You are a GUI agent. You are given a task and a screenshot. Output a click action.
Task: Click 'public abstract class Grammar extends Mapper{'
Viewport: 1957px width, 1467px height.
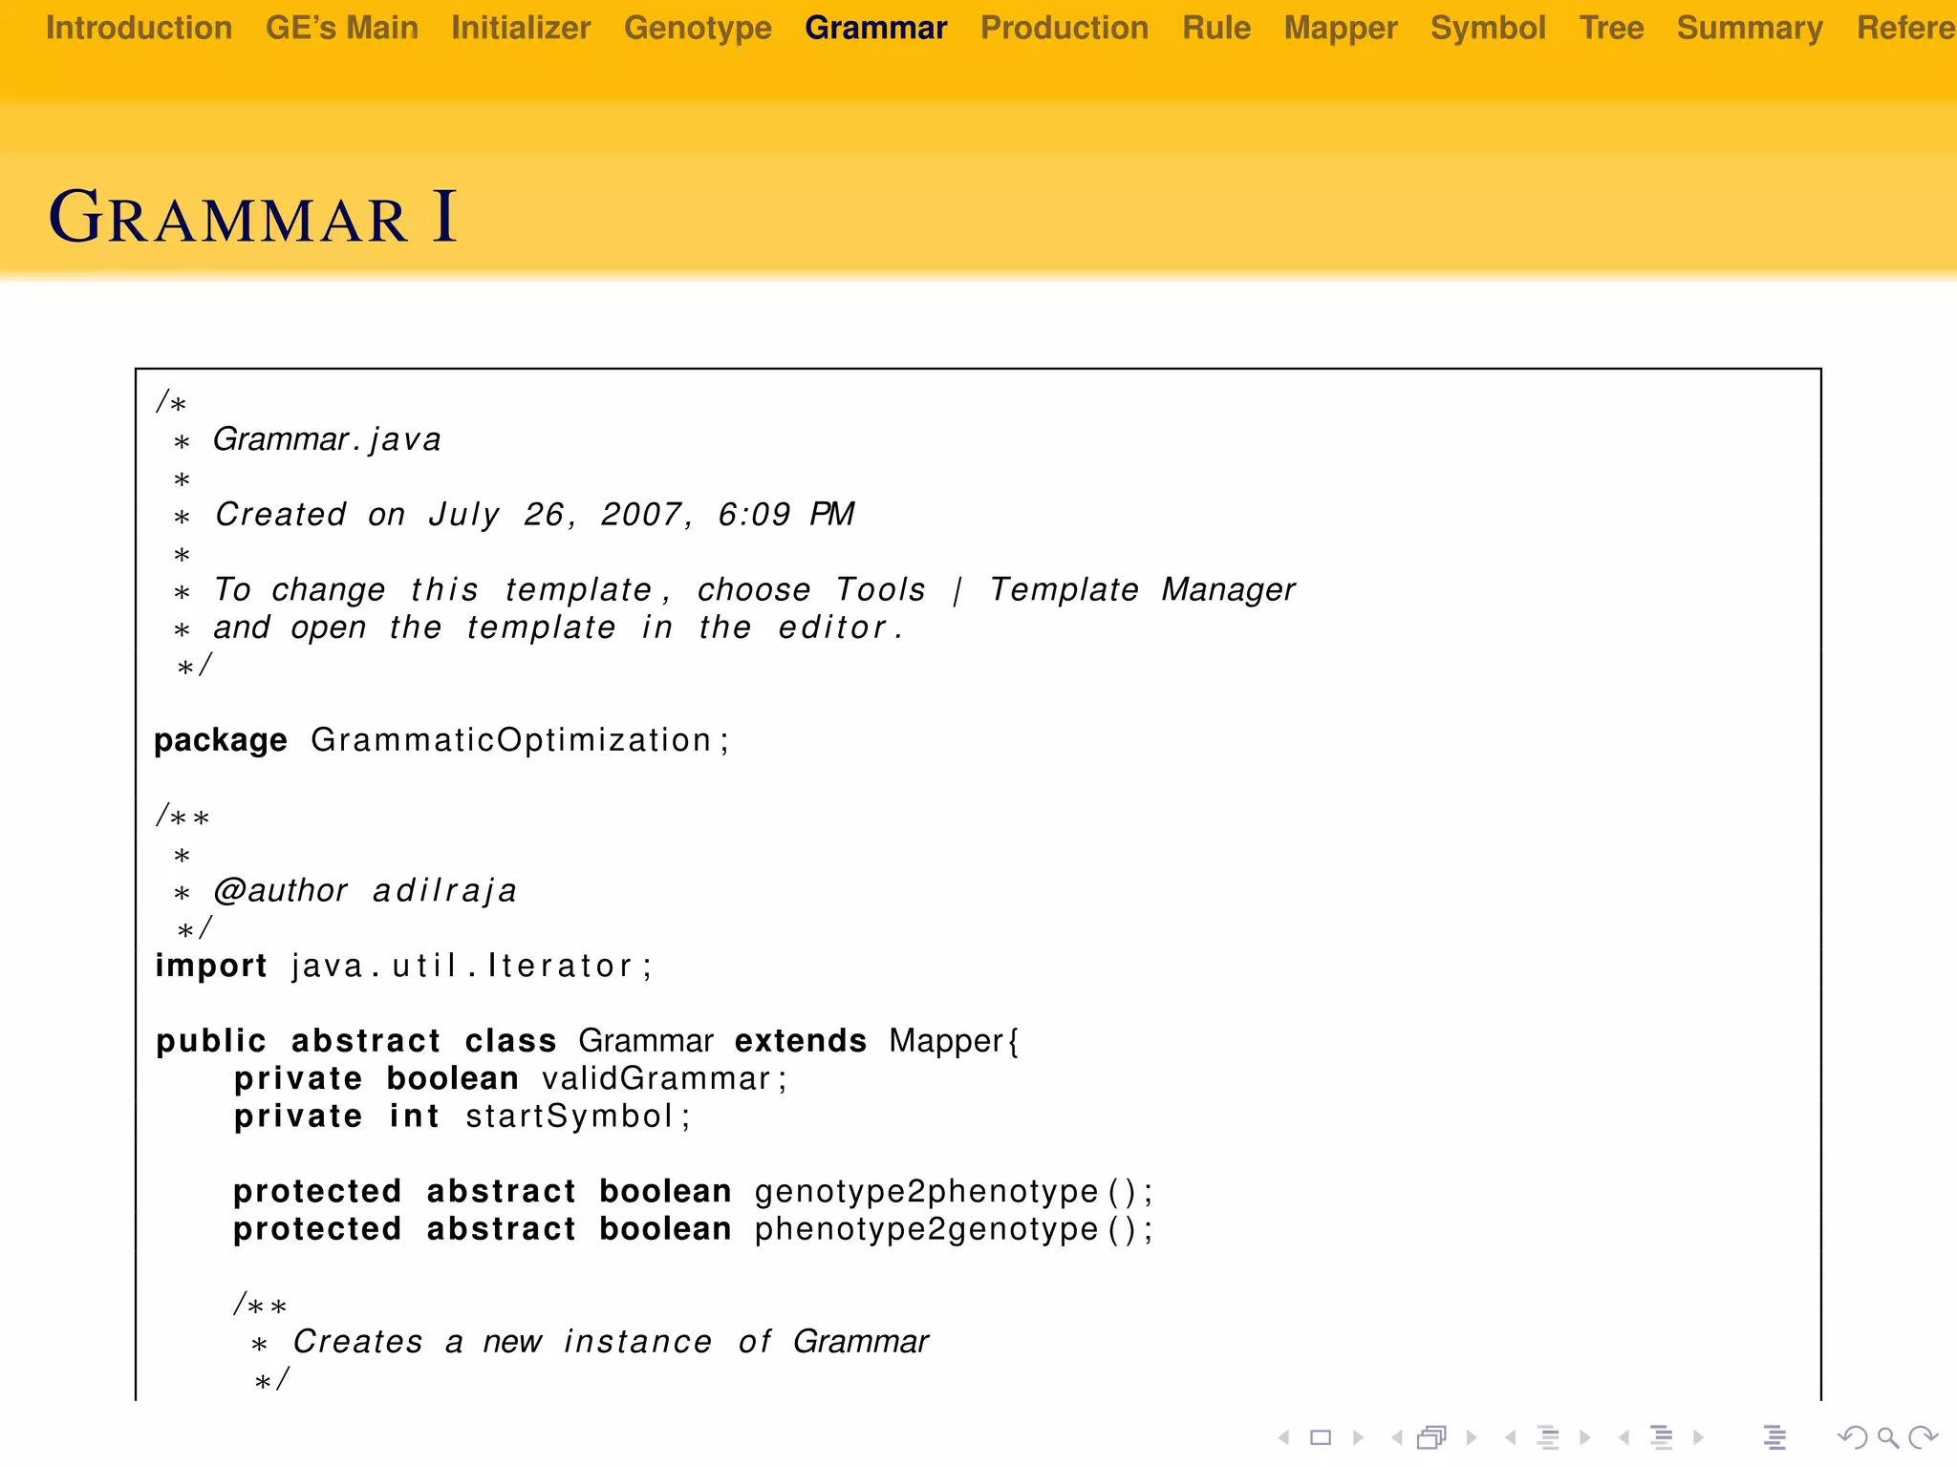point(588,1041)
